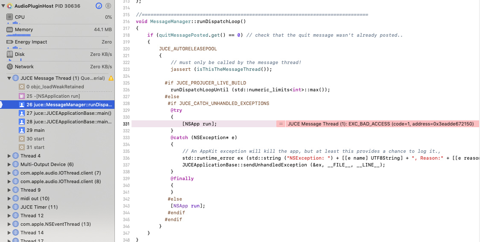Image resolution: width=480 pixels, height=242 pixels.
Task: Click the Memory icon
Action: coord(10,29)
